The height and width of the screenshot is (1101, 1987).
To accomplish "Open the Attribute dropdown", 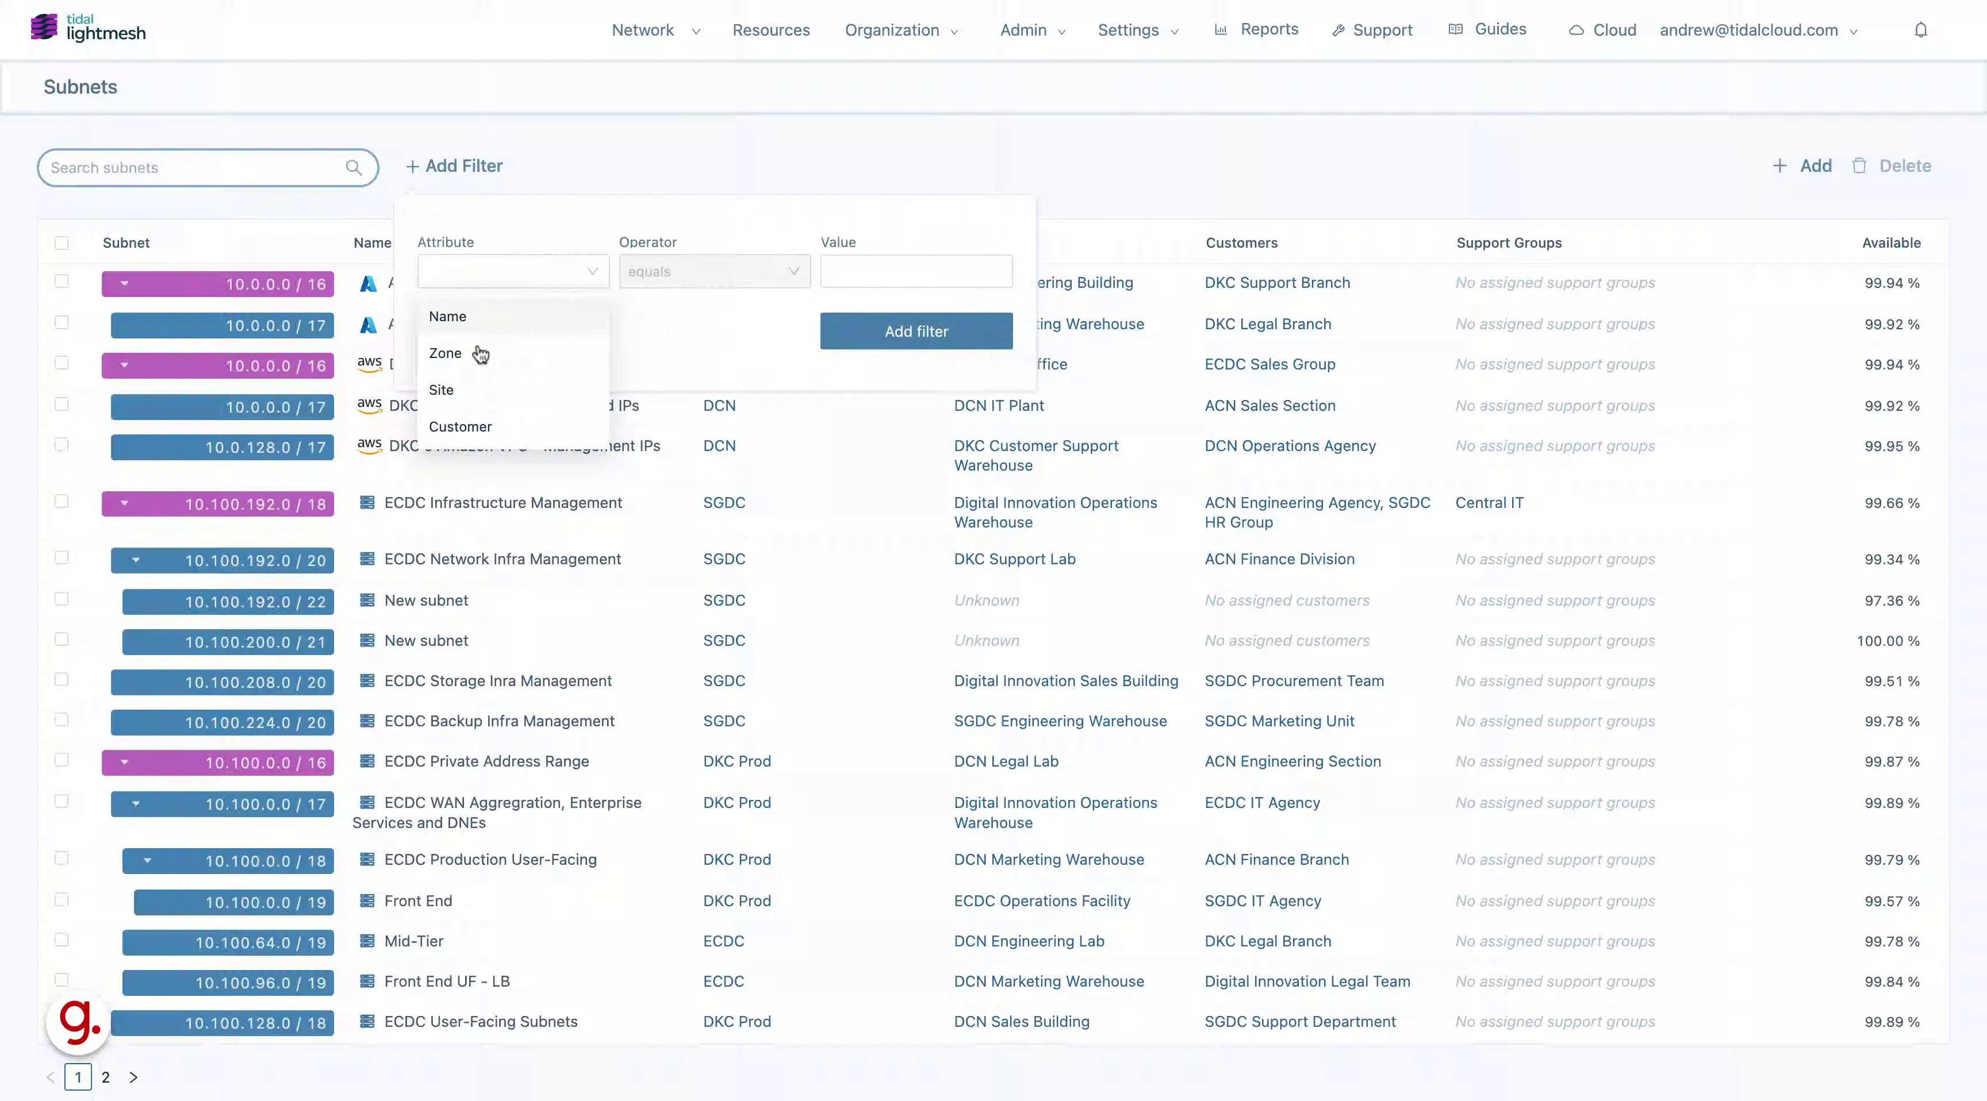I will pyautogui.click(x=513, y=271).
